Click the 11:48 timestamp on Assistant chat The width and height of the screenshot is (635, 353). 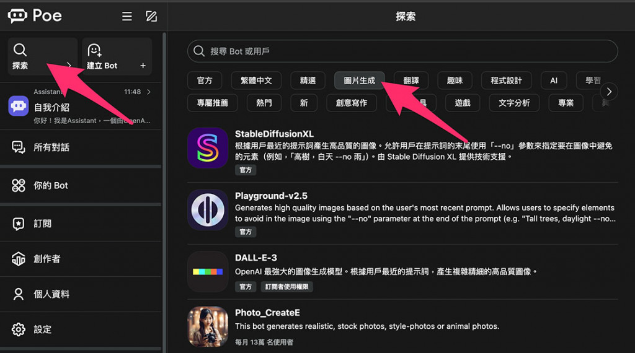133,92
